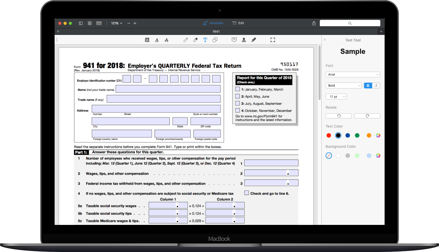Click the City address field

[131, 121]
